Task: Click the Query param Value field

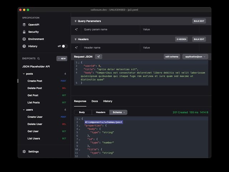Action: click(x=170, y=29)
